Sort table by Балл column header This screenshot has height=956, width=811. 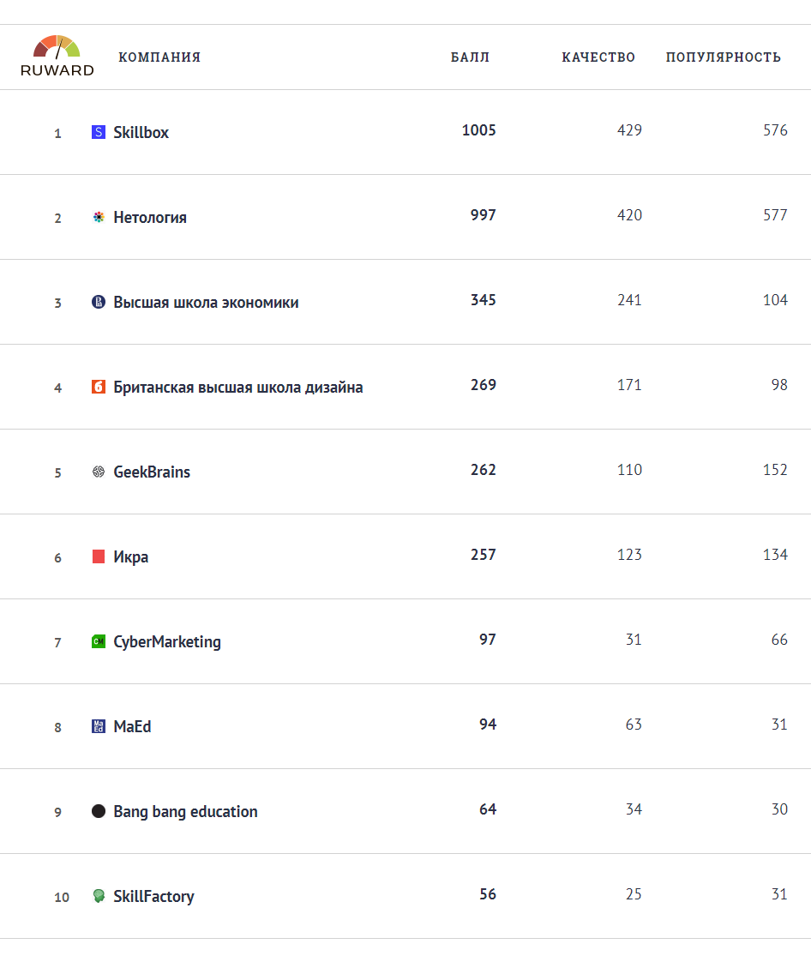(470, 57)
